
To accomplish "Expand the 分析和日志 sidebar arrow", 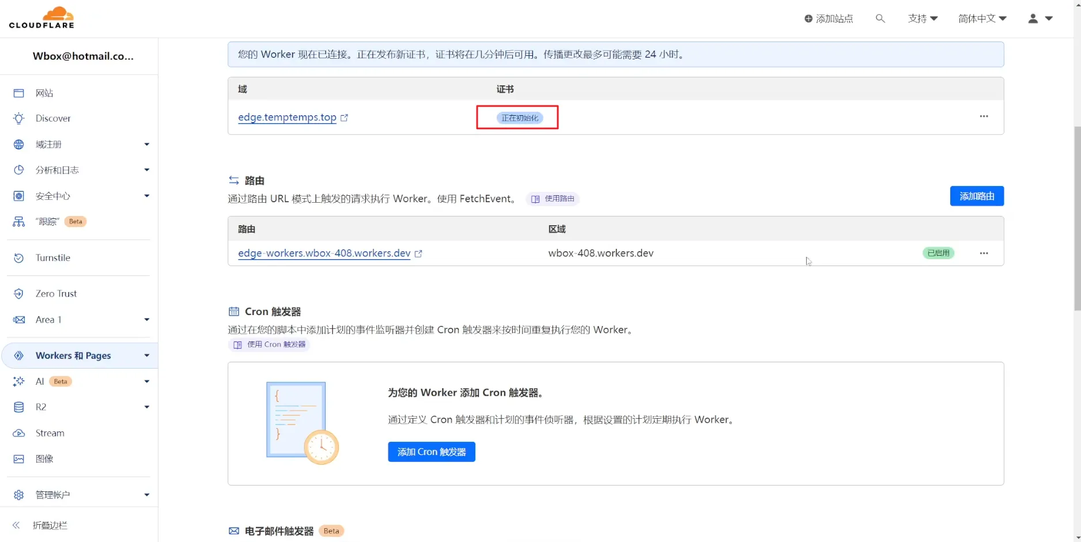I will pyautogui.click(x=147, y=170).
